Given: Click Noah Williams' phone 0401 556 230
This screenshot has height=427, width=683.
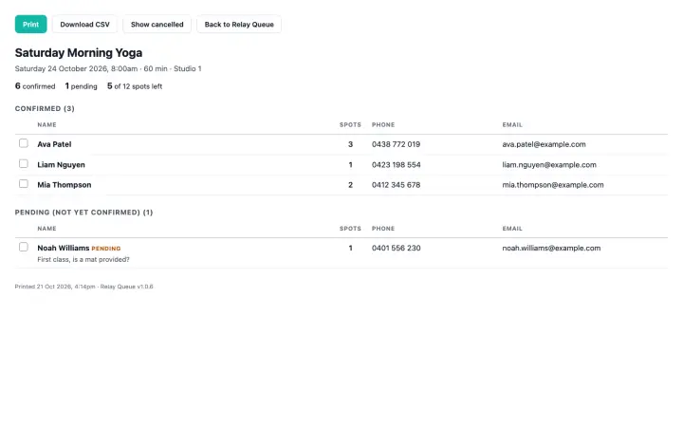Looking at the screenshot, I should point(396,248).
